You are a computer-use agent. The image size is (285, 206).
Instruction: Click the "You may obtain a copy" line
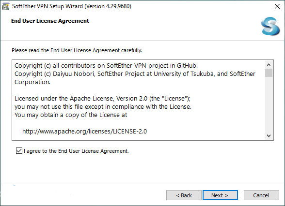(71, 115)
